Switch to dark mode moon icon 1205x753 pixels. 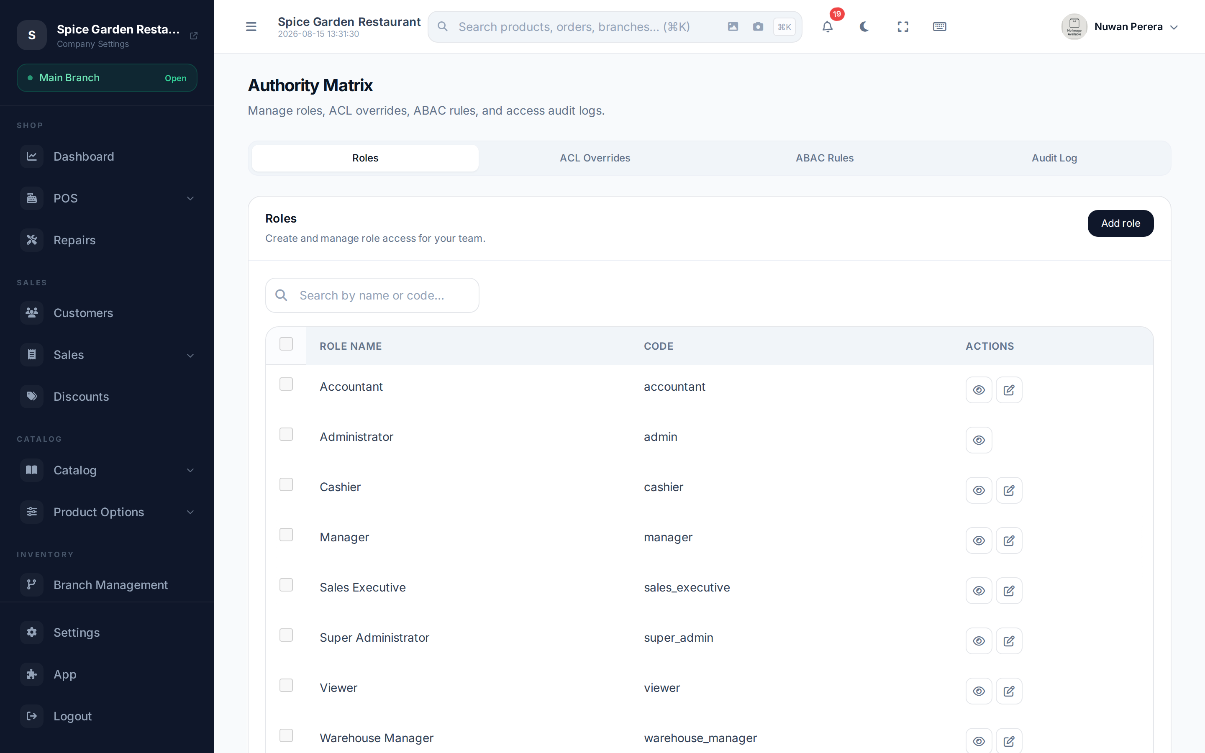pos(864,26)
